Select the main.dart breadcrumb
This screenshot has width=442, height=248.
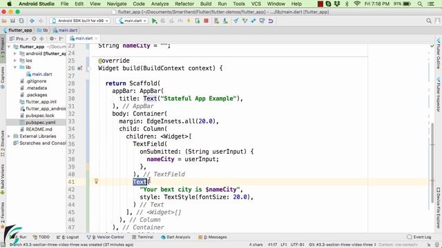pyautogui.click(x=66, y=30)
